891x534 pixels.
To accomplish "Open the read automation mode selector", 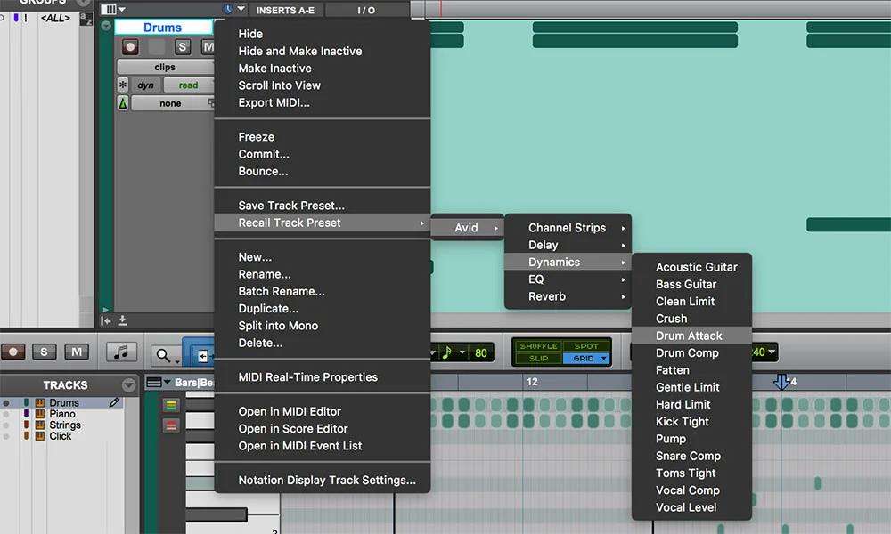I will tap(189, 85).
